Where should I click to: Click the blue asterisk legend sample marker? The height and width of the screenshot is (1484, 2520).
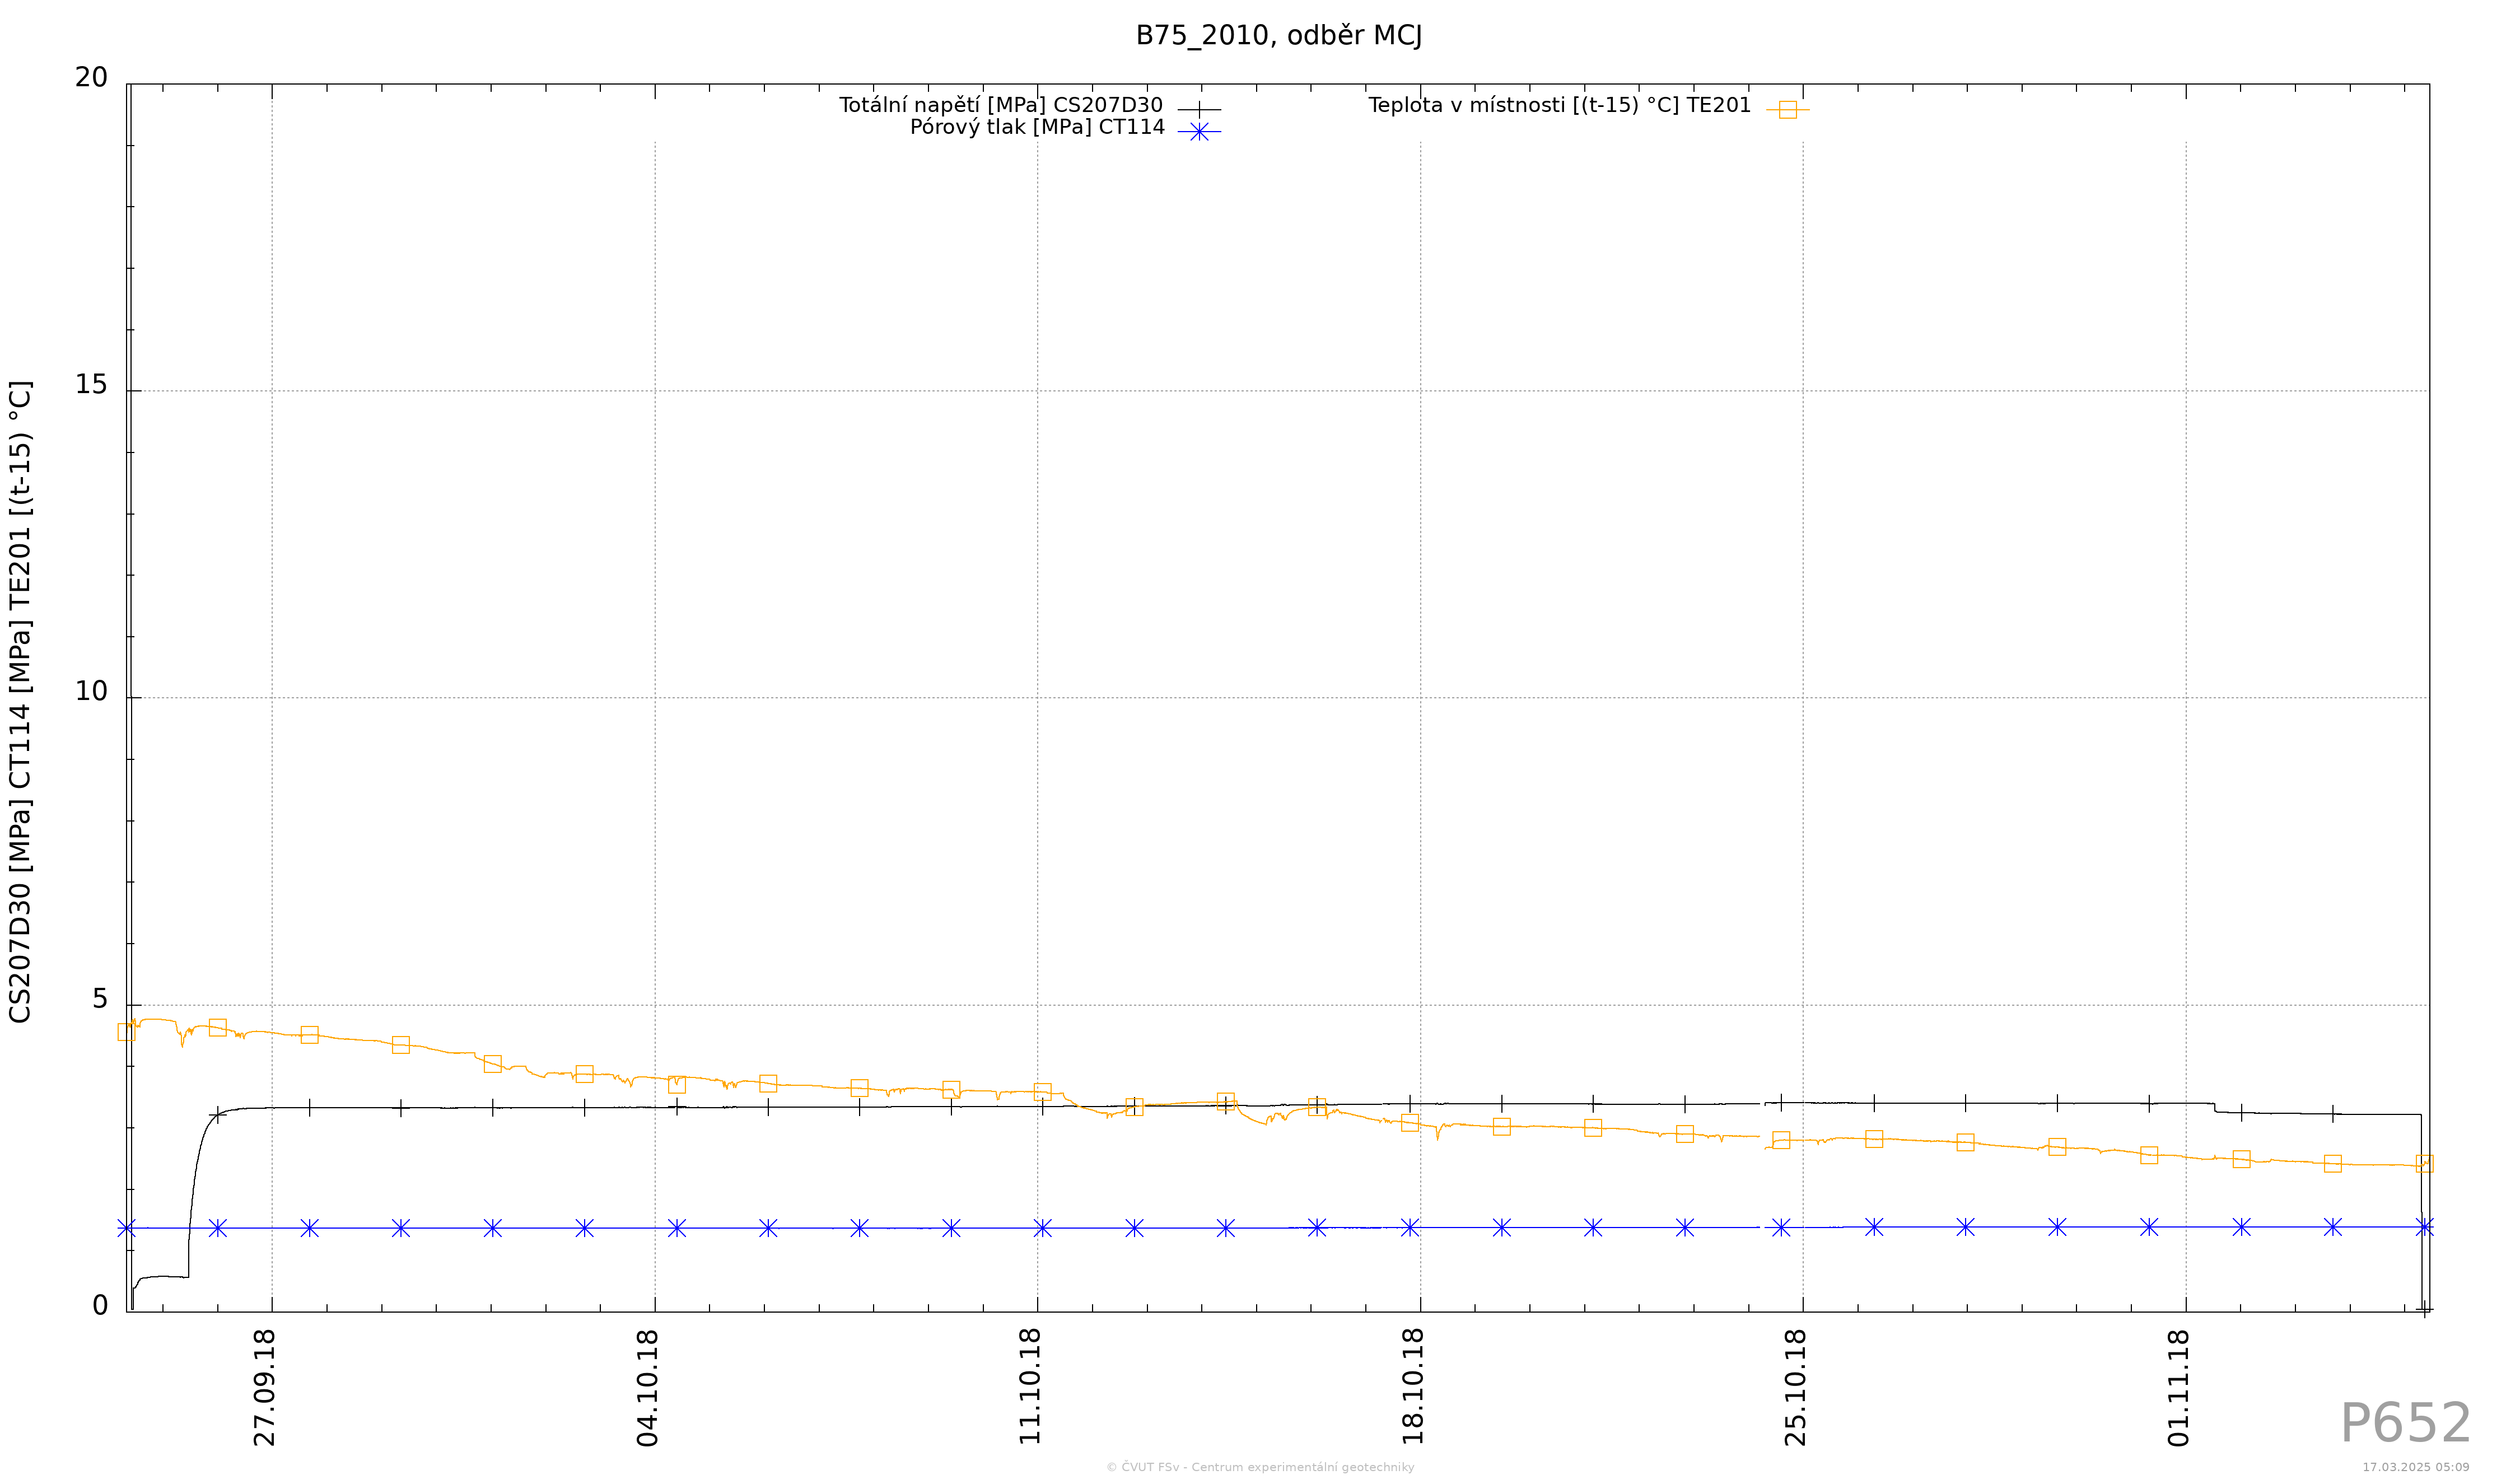(1198, 131)
